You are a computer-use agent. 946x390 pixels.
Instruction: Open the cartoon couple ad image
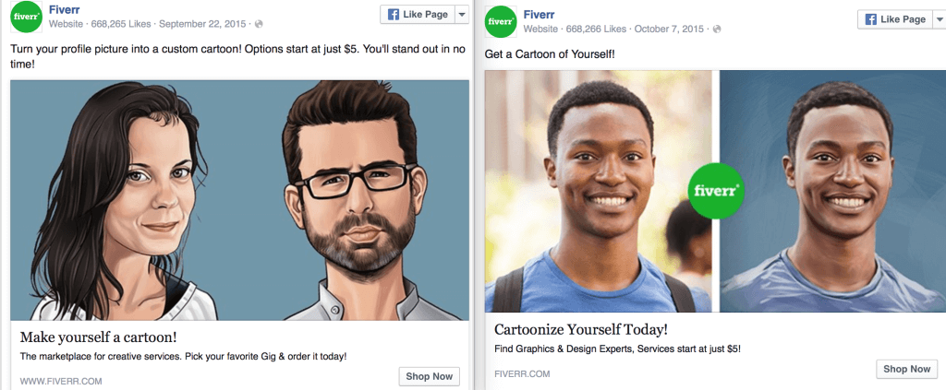click(x=239, y=200)
